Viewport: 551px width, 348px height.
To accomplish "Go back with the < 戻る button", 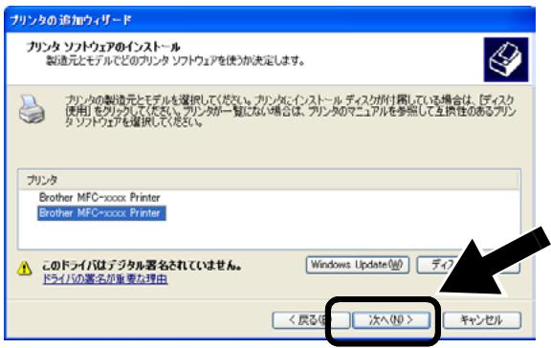I will [x=311, y=320].
